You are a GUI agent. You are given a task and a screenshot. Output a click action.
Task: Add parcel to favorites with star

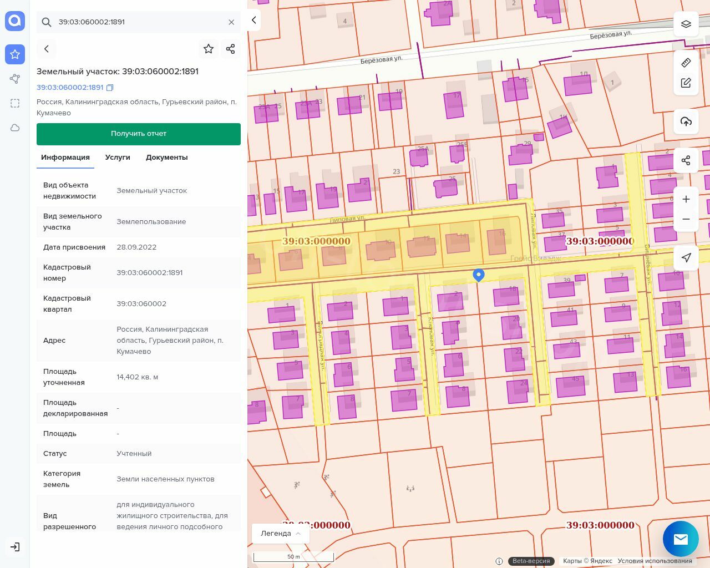[209, 49]
